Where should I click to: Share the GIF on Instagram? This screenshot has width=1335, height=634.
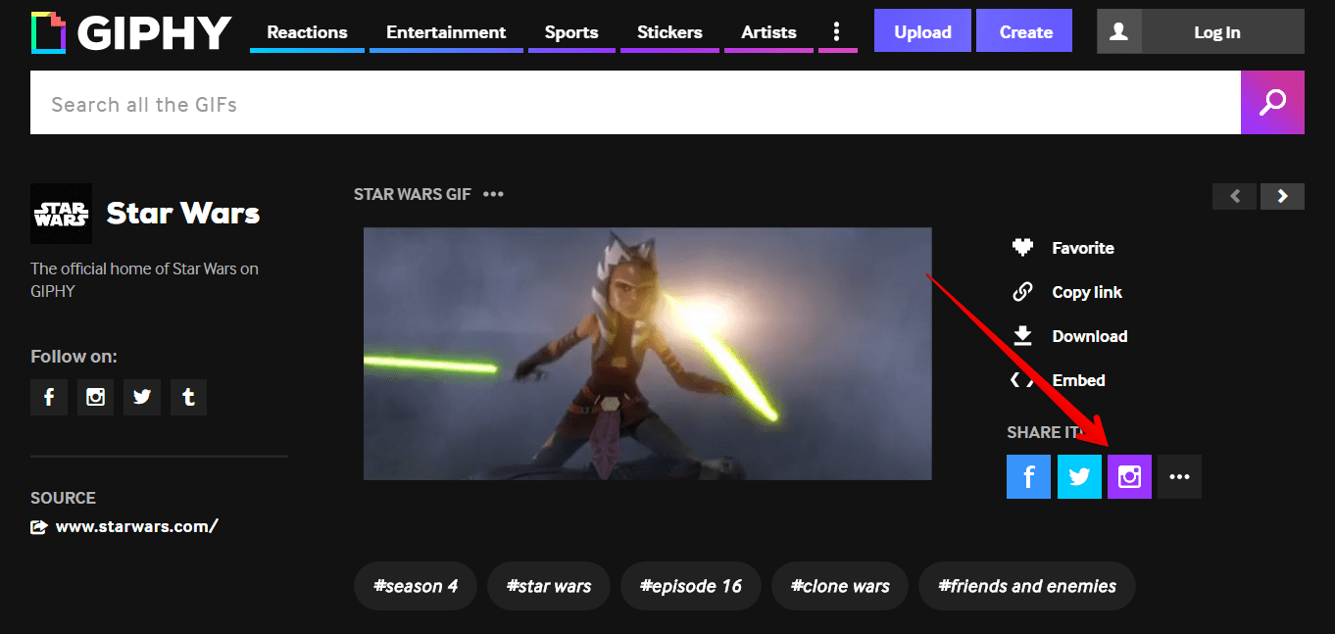click(1129, 477)
